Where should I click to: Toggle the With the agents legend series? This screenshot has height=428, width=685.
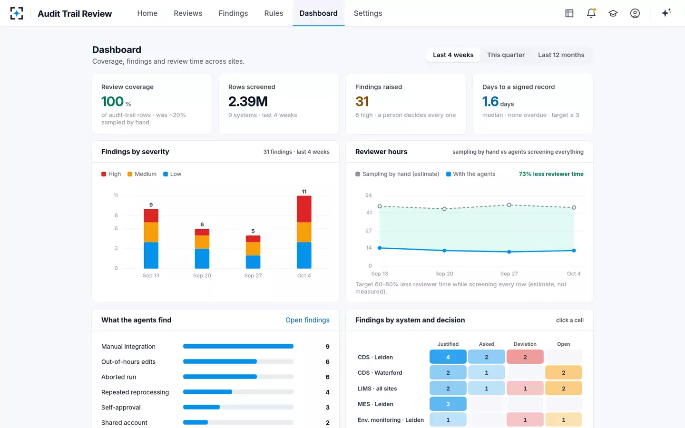click(471, 174)
